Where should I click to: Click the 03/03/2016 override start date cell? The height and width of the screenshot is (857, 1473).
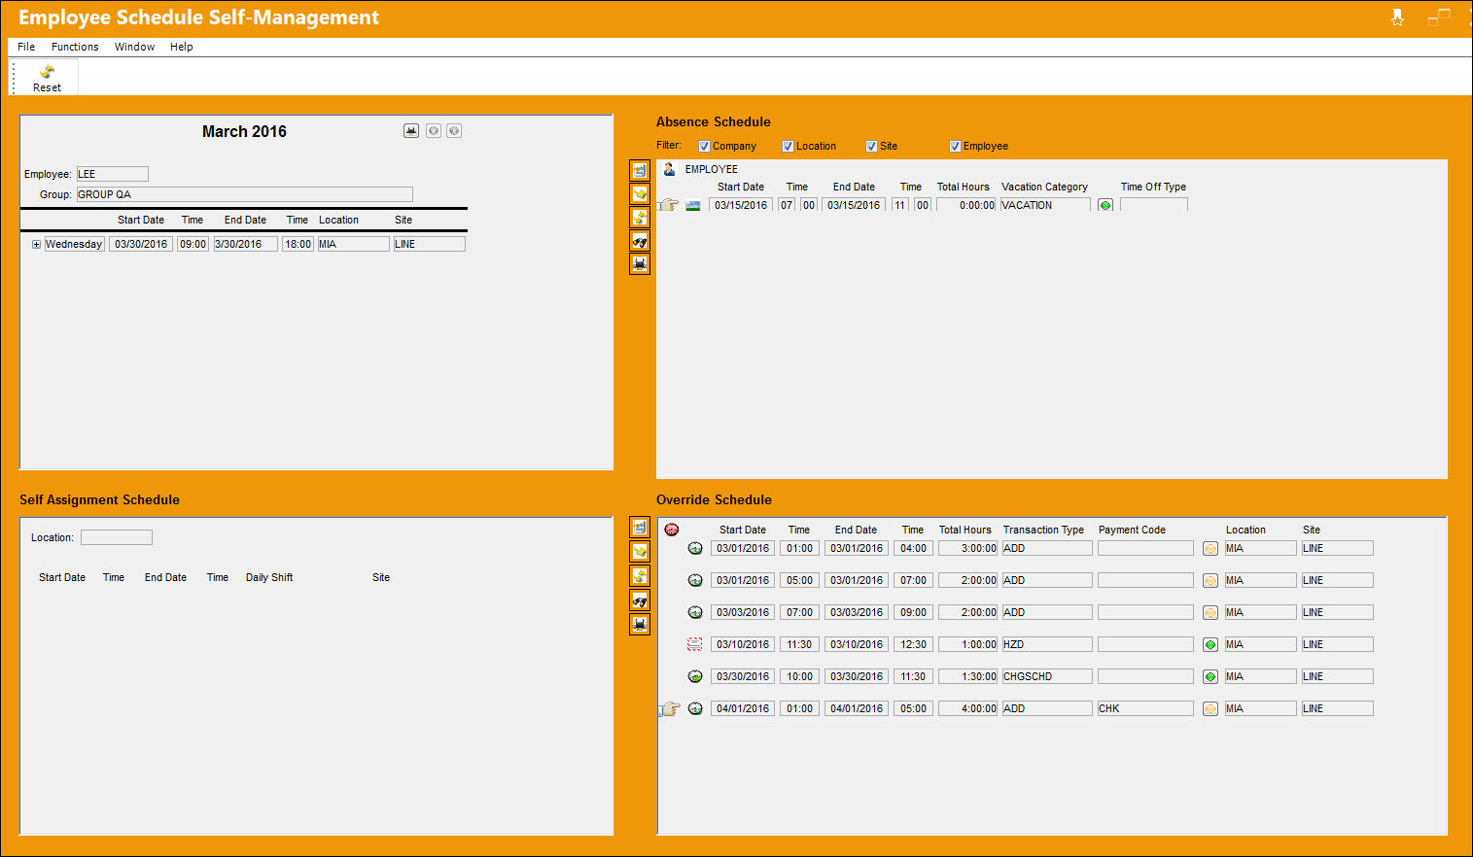743,612
